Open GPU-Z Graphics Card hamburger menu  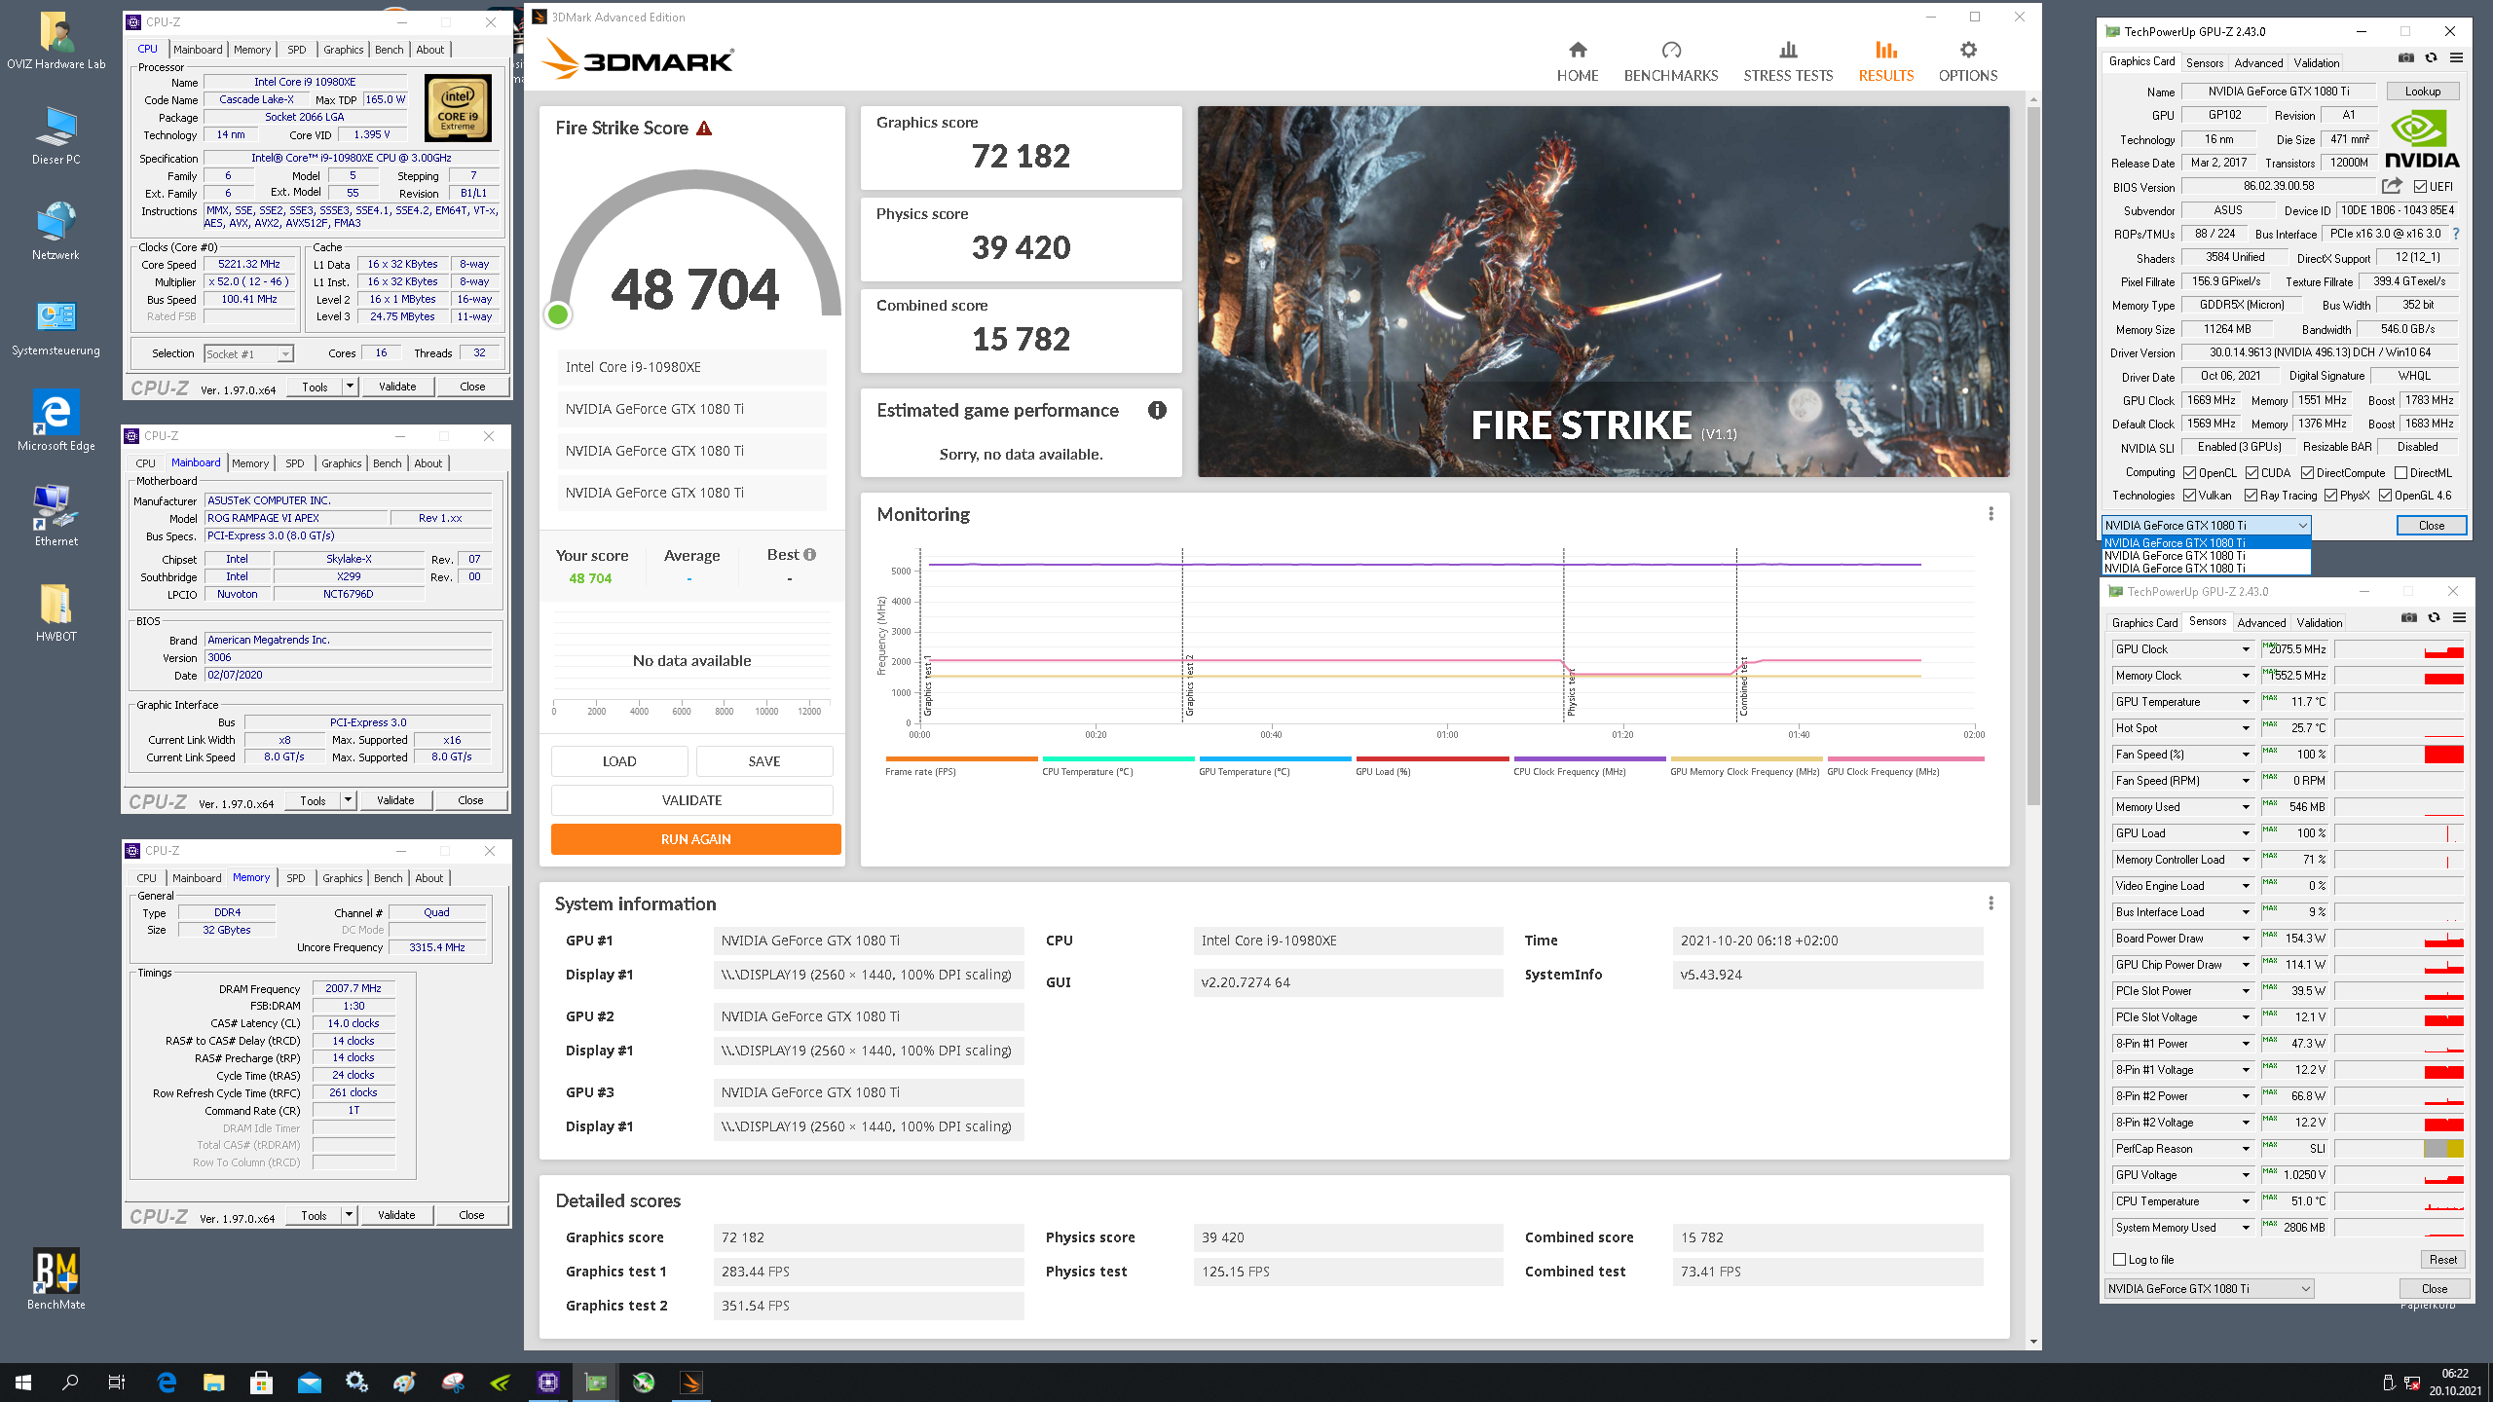pos(2456,58)
